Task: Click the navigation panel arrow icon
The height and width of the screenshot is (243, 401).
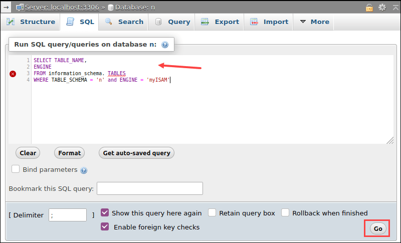Action: pyautogui.click(x=6, y=8)
